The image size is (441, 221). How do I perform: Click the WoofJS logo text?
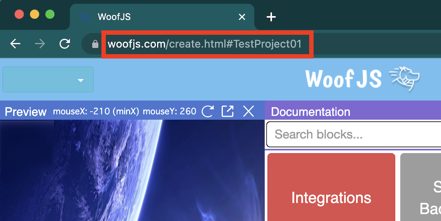pyautogui.click(x=344, y=79)
